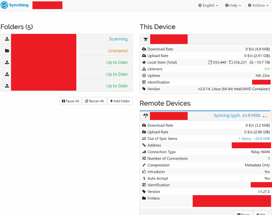Open the out of sync "1 items, ~20.8 MiB" link
The image size is (272, 215).
[x=254, y=139]
